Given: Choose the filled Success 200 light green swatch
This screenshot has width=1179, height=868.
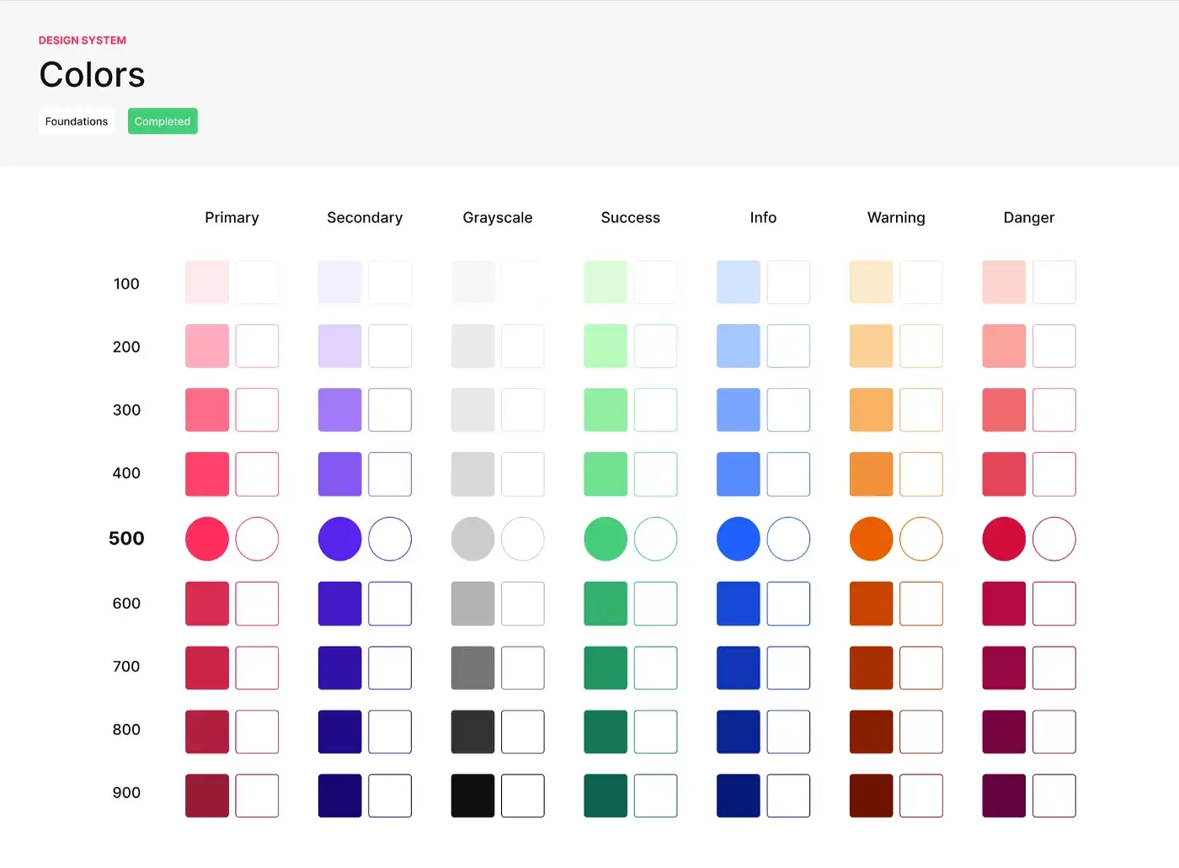Looking at the screenshot, I should click(x=606, y=346).
